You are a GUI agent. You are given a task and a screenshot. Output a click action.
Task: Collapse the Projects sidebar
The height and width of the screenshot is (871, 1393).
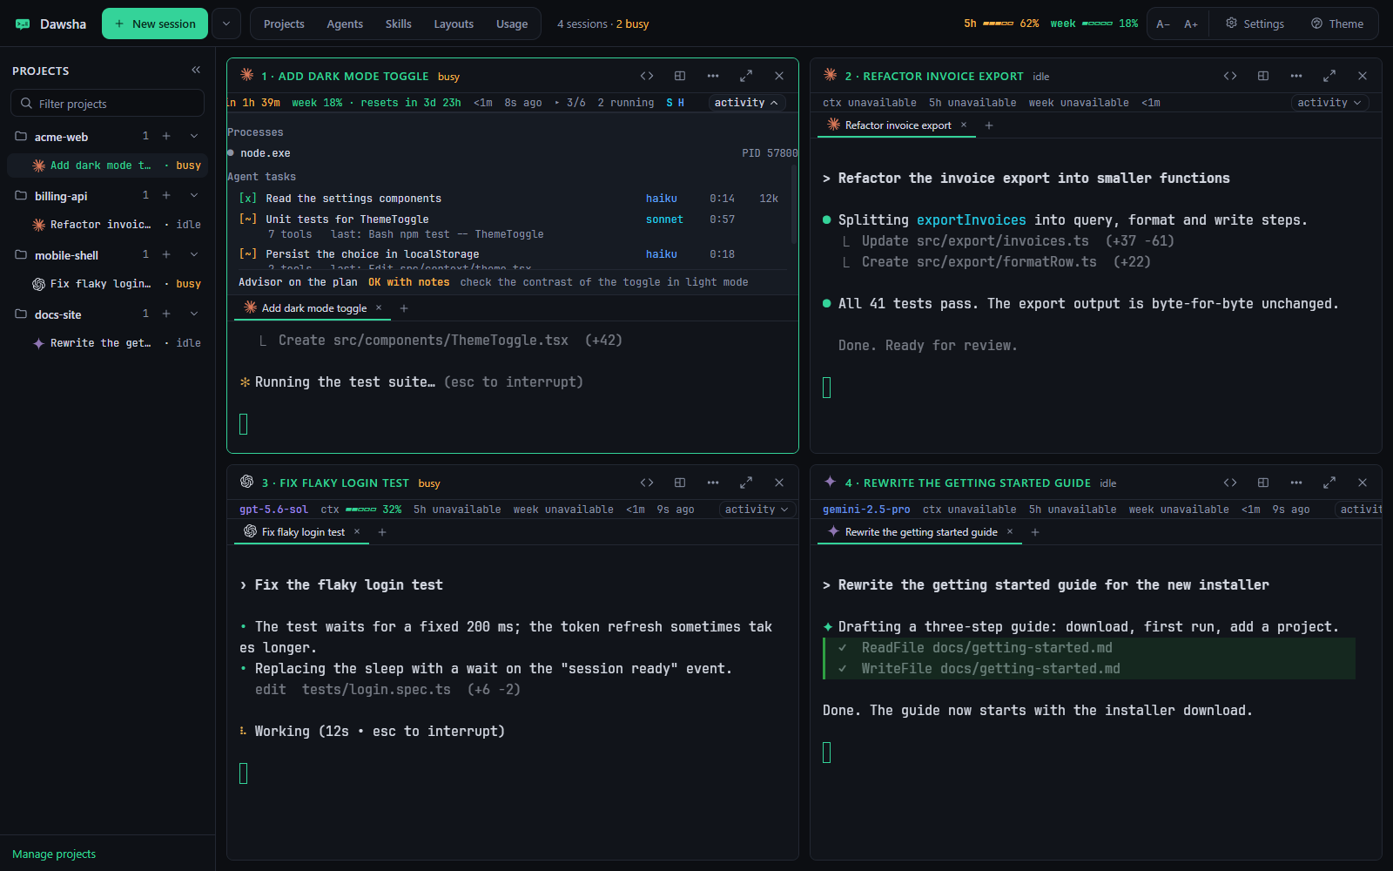196,70
